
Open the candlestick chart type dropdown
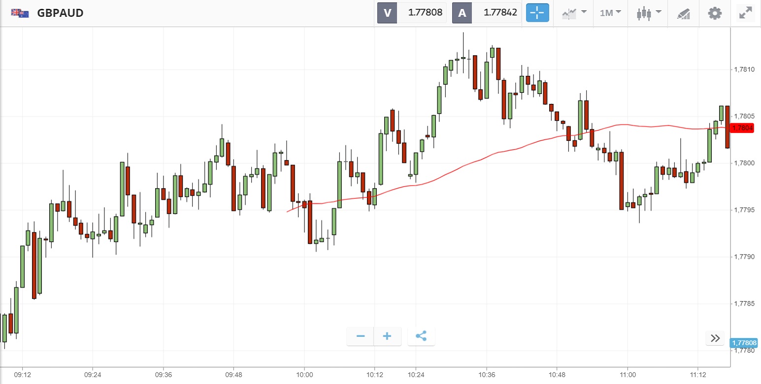(649, 13)
